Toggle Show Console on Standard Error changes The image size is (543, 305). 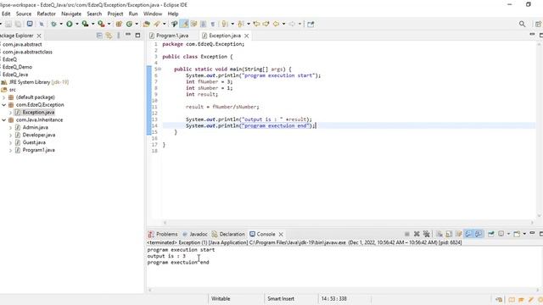pyautogui.click(x=479, y=234)
